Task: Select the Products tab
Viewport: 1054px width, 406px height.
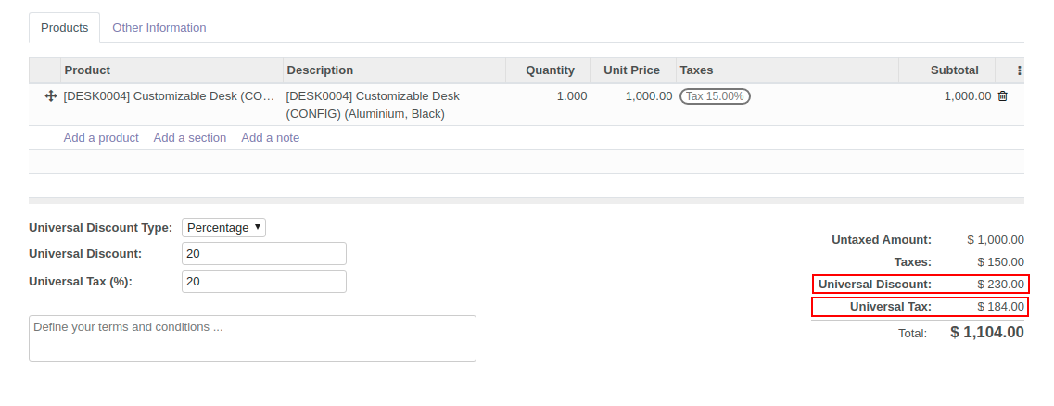Action: [65, 28]
